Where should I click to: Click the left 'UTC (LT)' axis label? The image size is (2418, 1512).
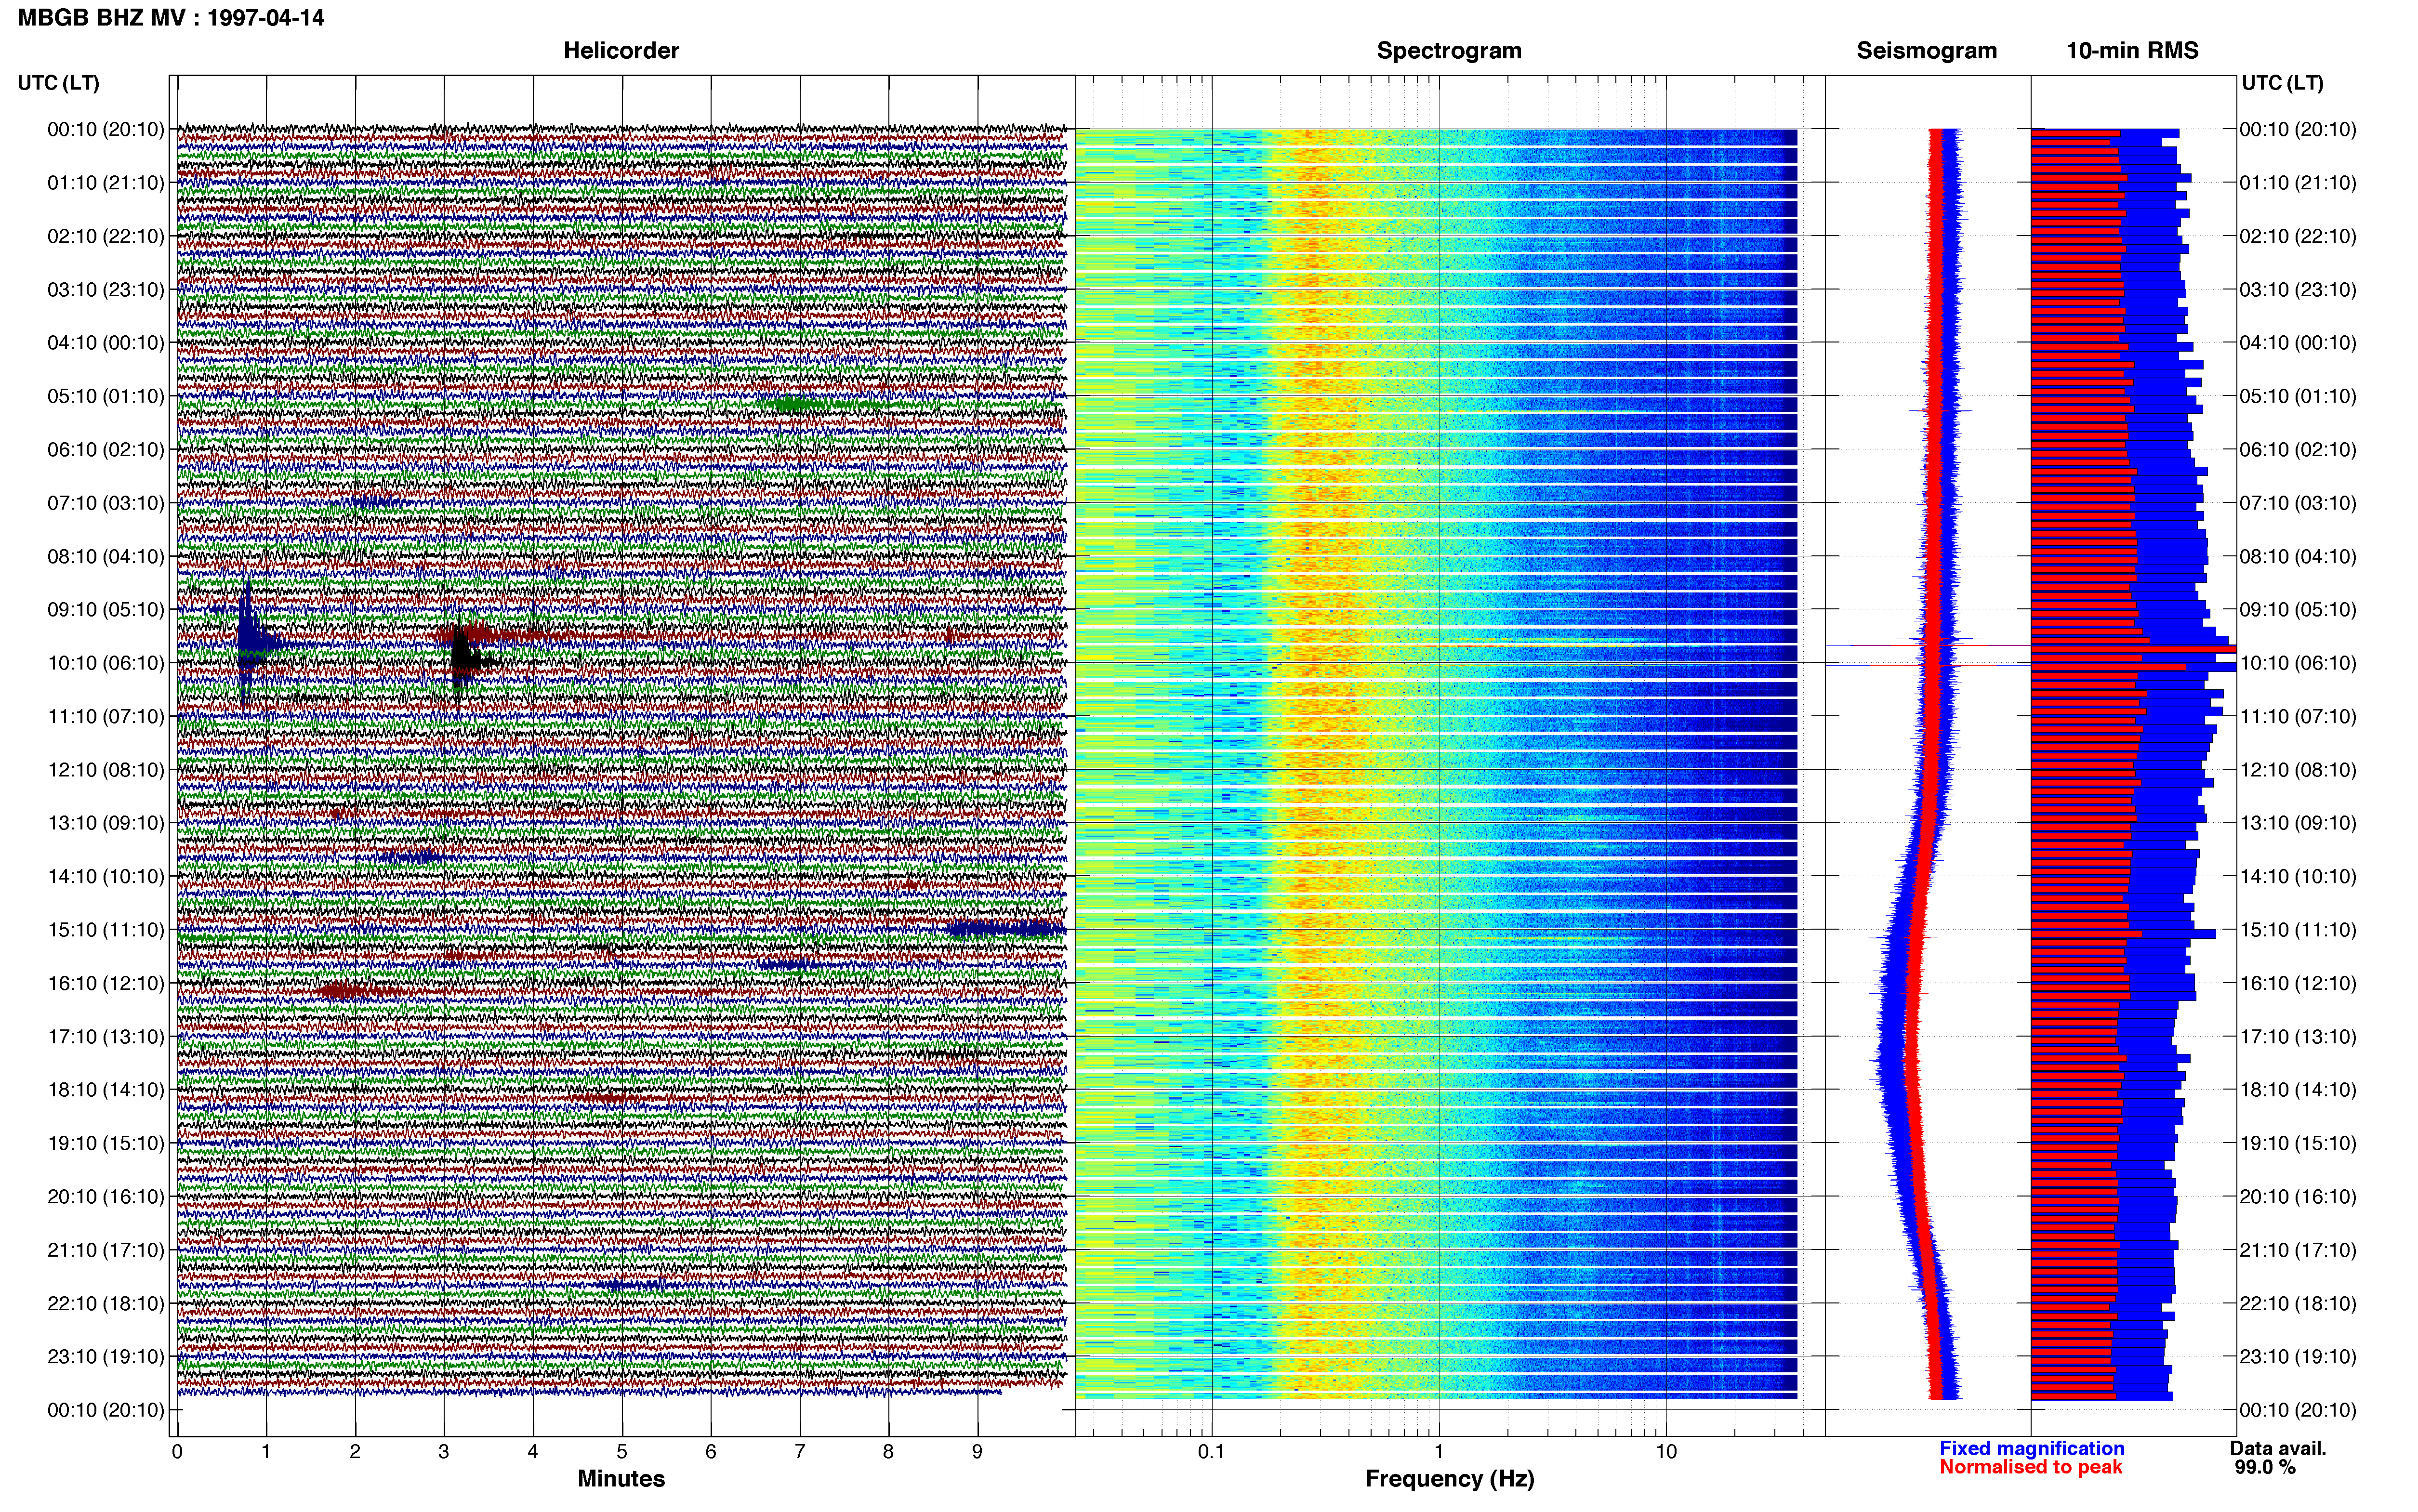59,83
